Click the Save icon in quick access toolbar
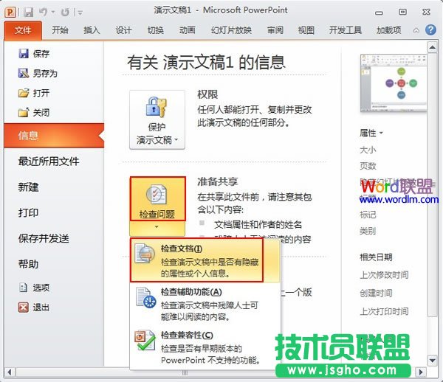This screenshot has width=443, height=382. click(x=28, y=12)
